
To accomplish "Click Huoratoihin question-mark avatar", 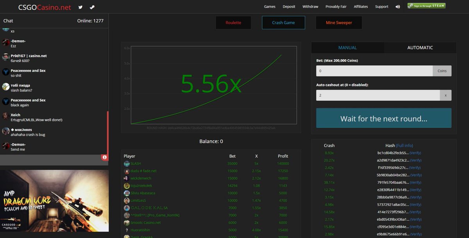I will [x=127, y=230].
